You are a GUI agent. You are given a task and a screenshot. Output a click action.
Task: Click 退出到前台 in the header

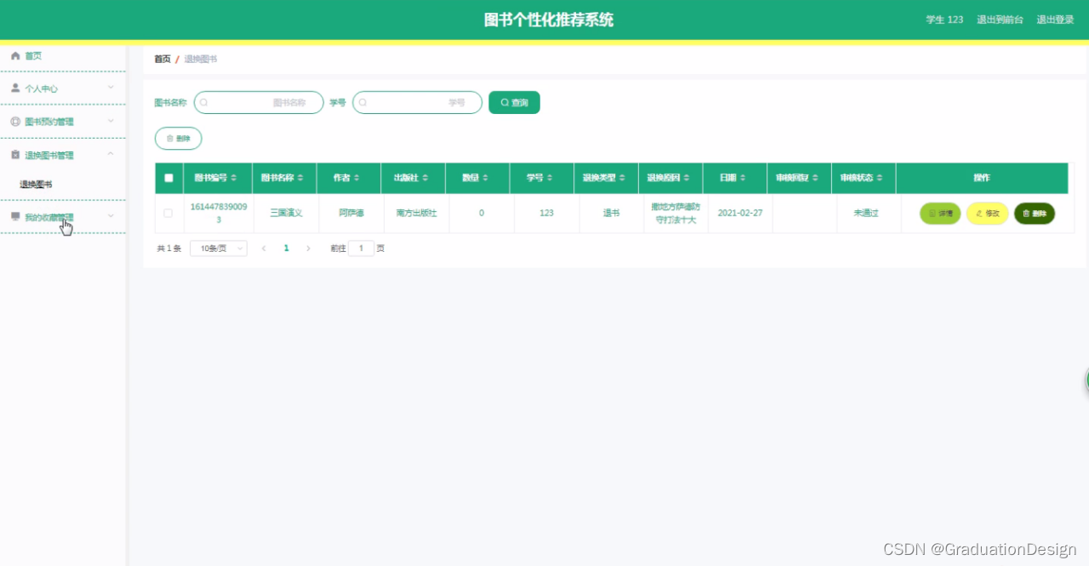point(1000,20)
